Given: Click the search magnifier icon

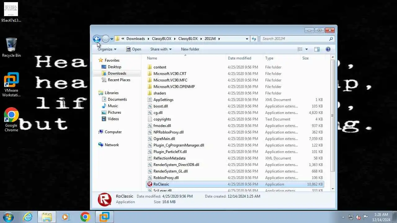Looking at the screenshot, I should [x=331, y=39].
